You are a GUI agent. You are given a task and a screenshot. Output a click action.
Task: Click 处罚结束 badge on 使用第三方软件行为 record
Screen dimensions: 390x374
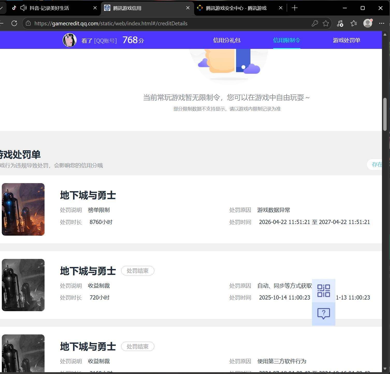click(x=138, y=346)
